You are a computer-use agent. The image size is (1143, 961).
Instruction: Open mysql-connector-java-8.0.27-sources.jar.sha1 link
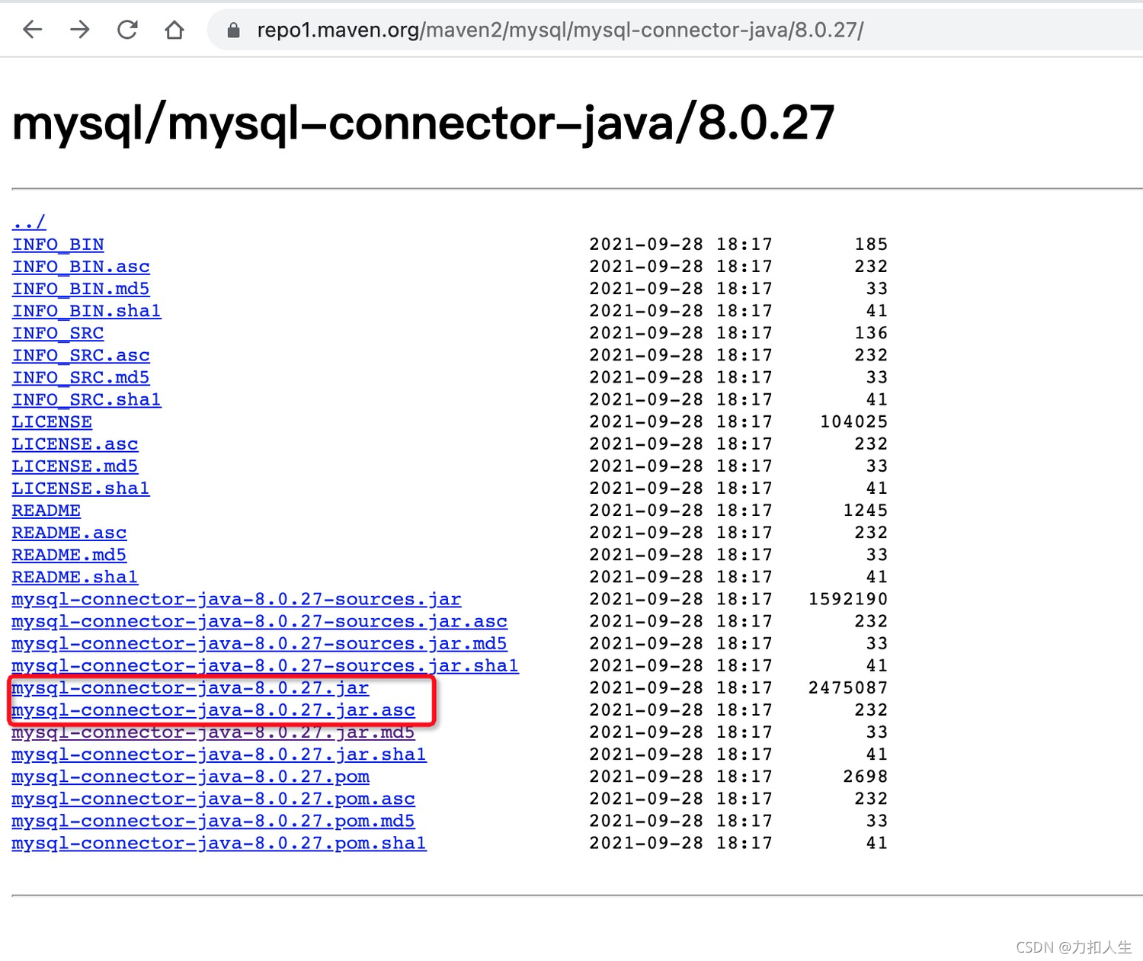[x=265, y=665]
